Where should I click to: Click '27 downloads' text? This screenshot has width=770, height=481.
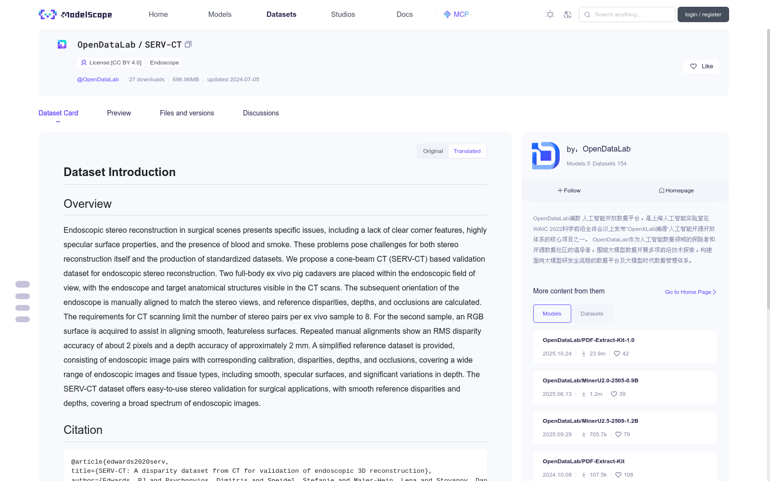point(147,79)
